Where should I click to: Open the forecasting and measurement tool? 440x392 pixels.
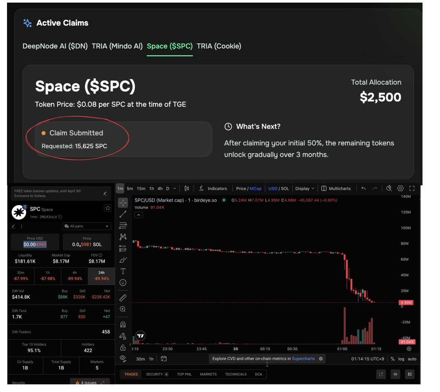click(x=123, y=248)
